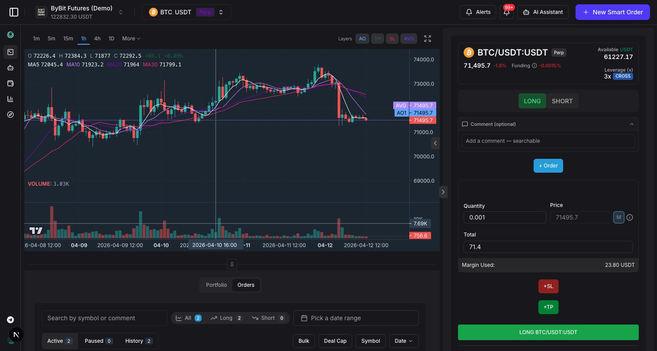Click the Search by symbol or comment field
The height and width of the screenshot is (351, 657).
coord(104,318)
